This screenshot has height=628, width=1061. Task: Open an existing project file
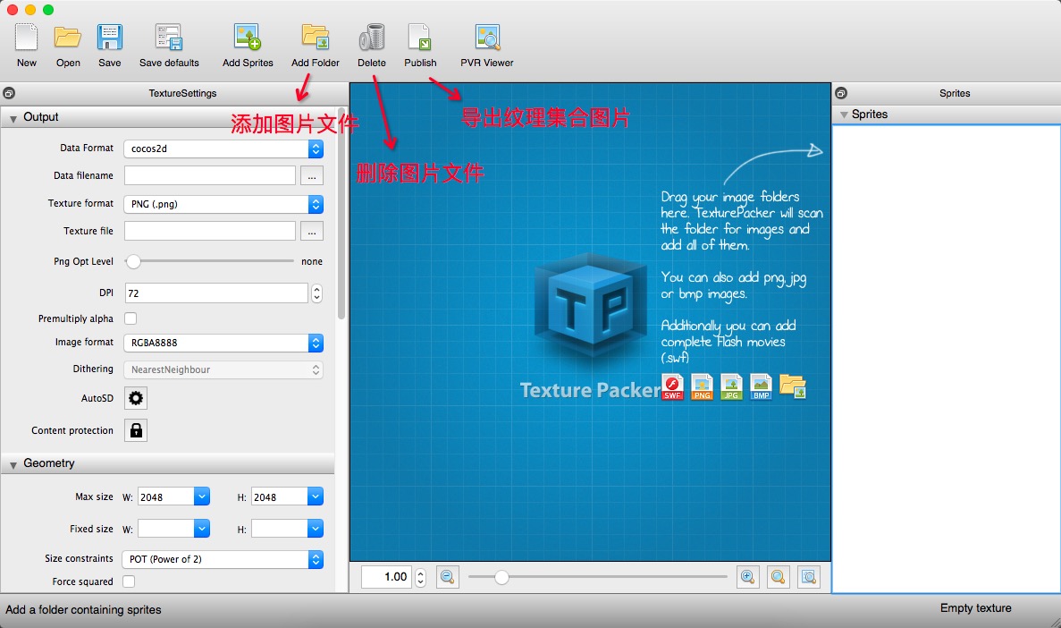67,39
